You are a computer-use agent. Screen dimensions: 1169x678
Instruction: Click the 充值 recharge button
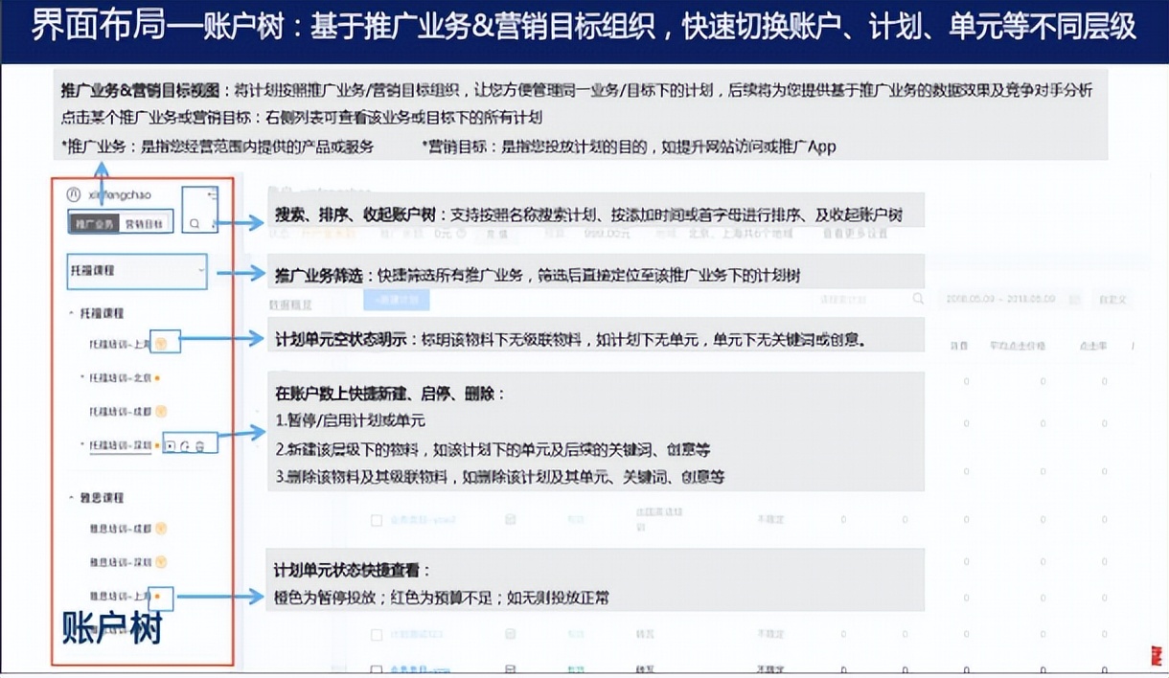(x=496, y=233)
